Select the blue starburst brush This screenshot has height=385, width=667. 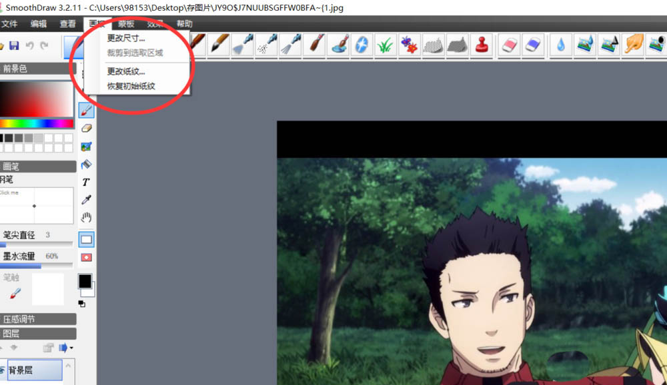point(362,44)
